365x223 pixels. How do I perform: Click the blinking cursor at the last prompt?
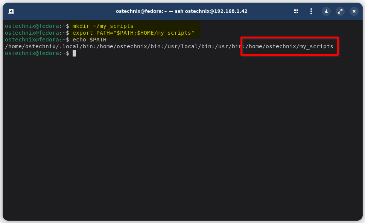[75, 53]
